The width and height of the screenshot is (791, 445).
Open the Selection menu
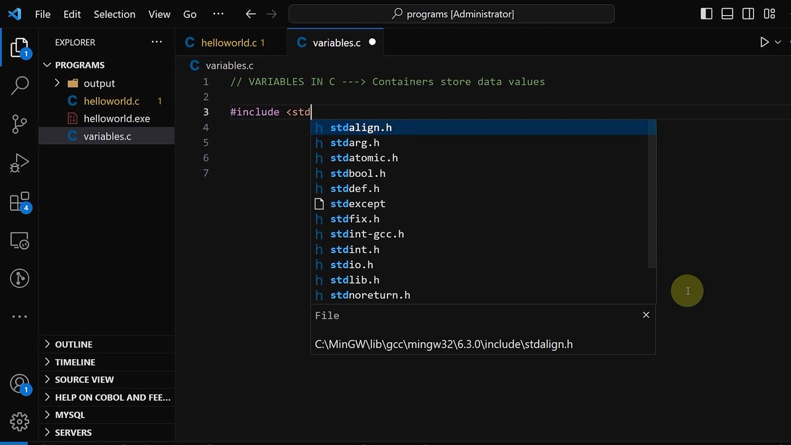[114, 14]
